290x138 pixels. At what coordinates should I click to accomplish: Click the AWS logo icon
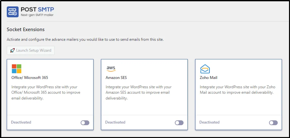point(111,69)
